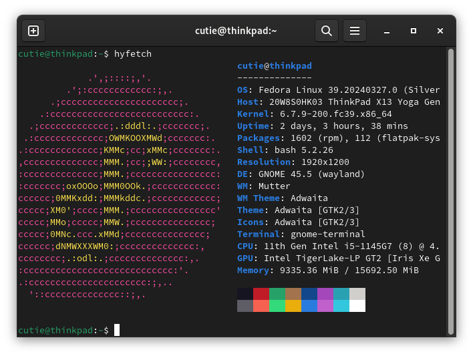Click the bright cyan swatch

coord(341,306)
